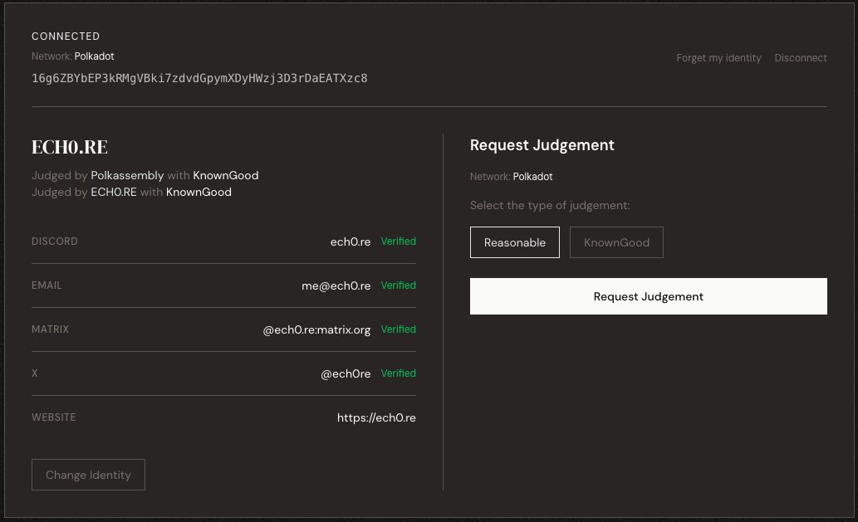
Task: Click the Forget my identity link
Action: tap(718, 58)
